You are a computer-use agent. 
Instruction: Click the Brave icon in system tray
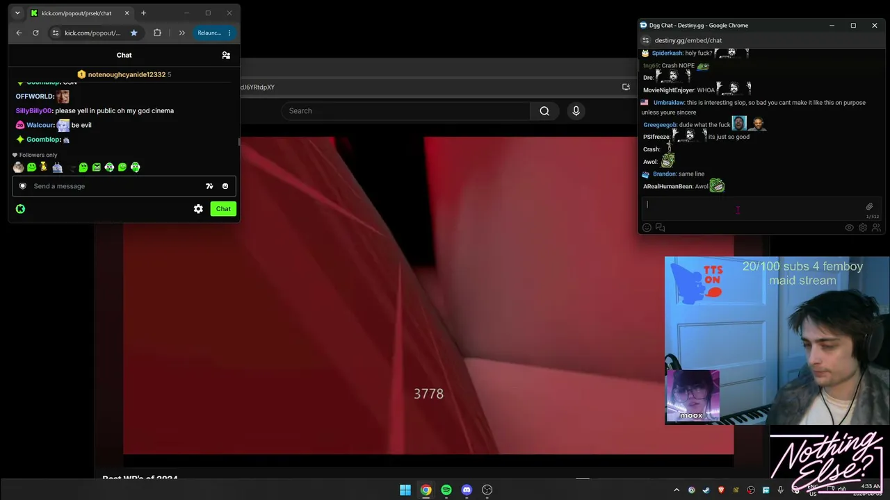click(x=721, y=490)
